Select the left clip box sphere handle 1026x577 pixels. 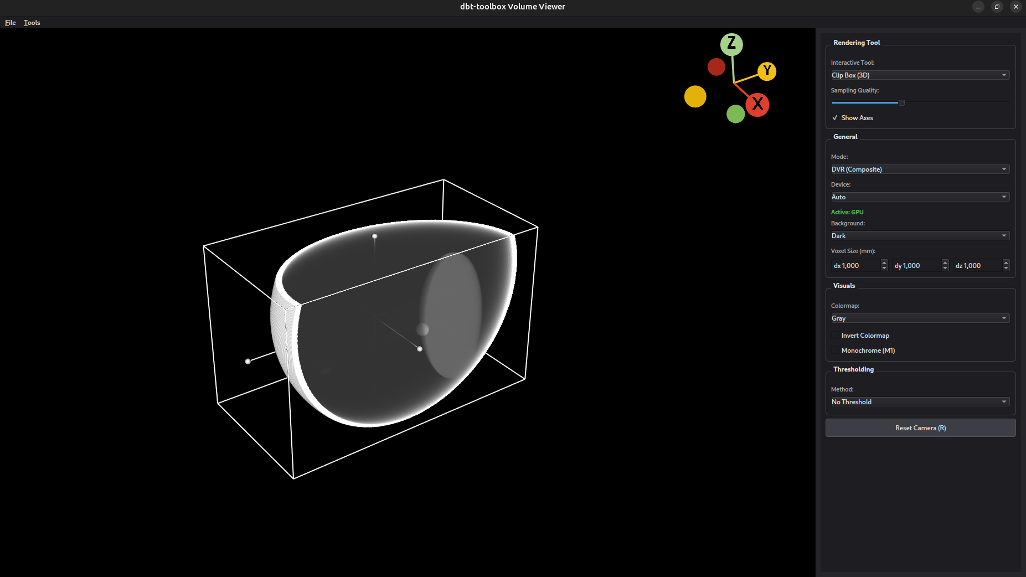coord(248,361)
